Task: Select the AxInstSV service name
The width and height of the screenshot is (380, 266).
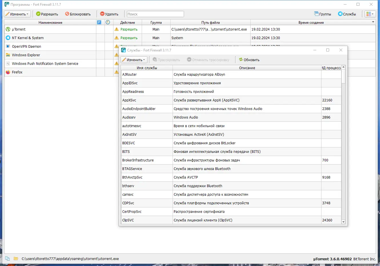Action: click(129, 134)
